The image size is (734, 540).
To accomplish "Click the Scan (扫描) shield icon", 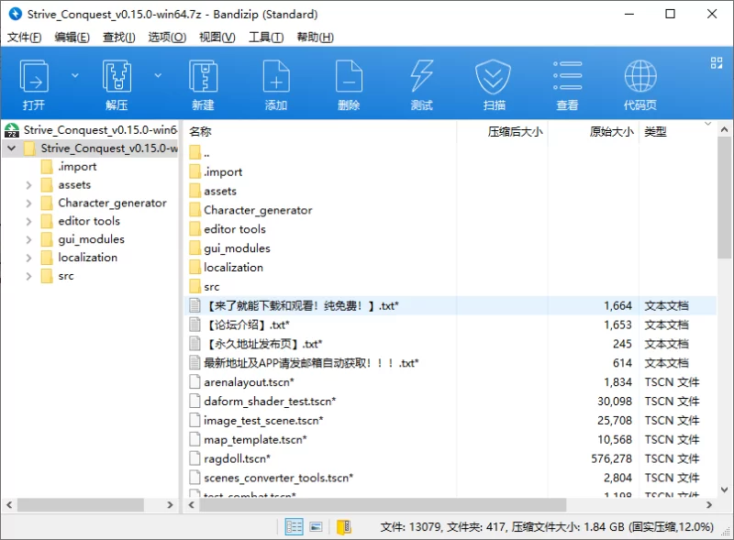I will click(494, 84).
